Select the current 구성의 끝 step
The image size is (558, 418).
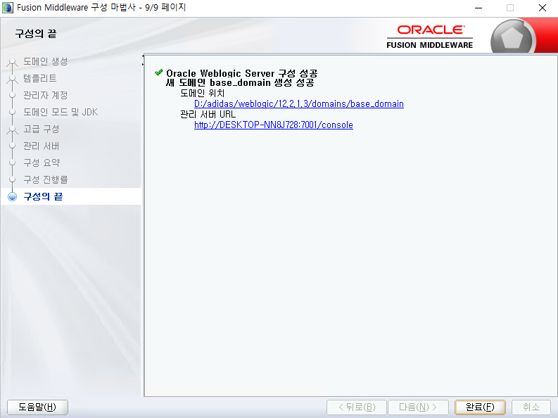point(43,196)
